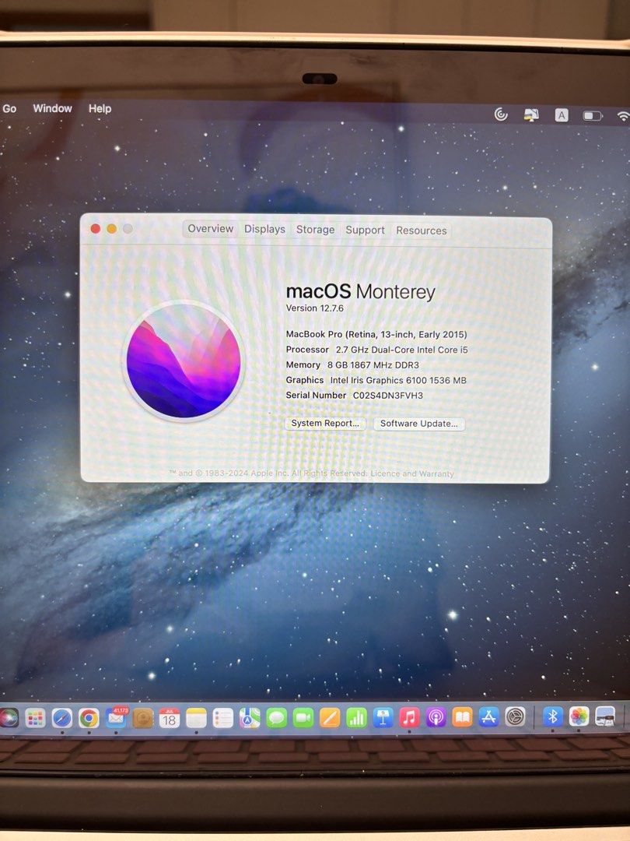Screen dimensions: 630x841
Task: Open Reminders app from the Dock
Action: [x=223, y=718]
